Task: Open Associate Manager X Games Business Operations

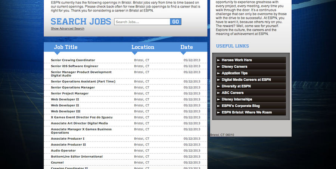Action: click(81, 131)
